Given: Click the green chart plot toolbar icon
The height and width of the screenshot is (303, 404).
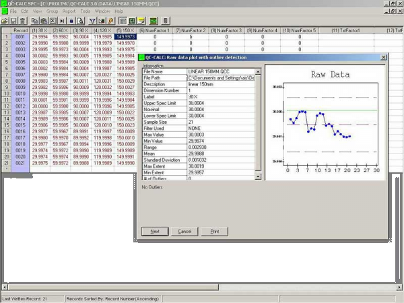Looking at the screenshot, I should coord(154,22).
